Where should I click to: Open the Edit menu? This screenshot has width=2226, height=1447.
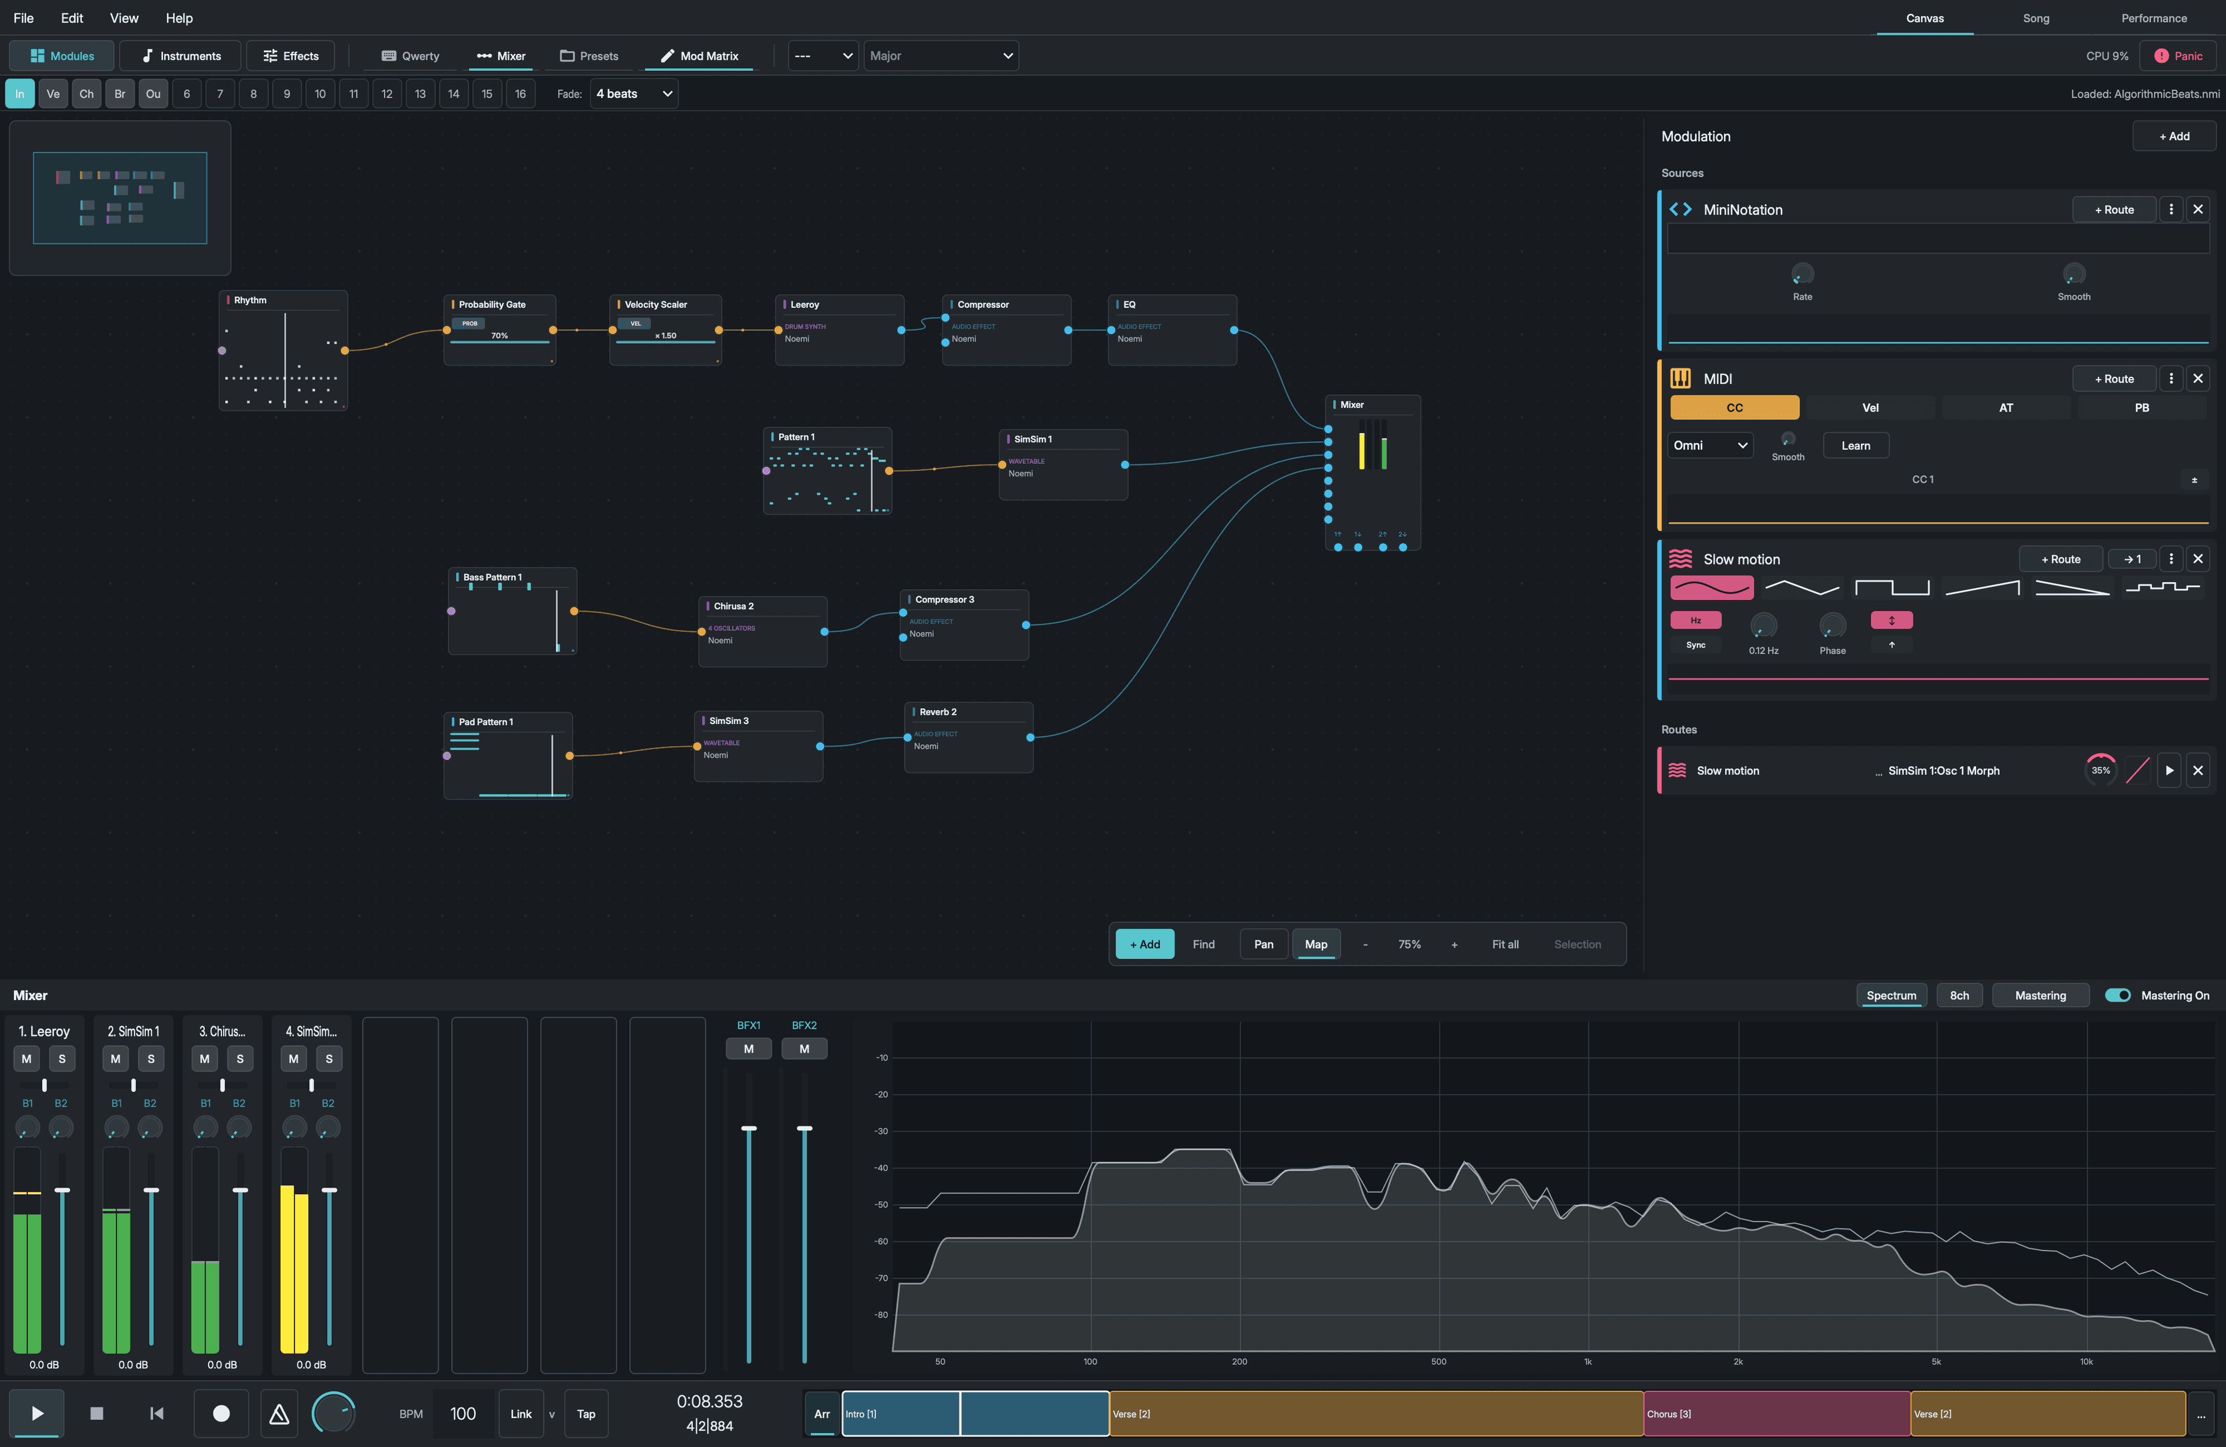click(x=72, y=18)
